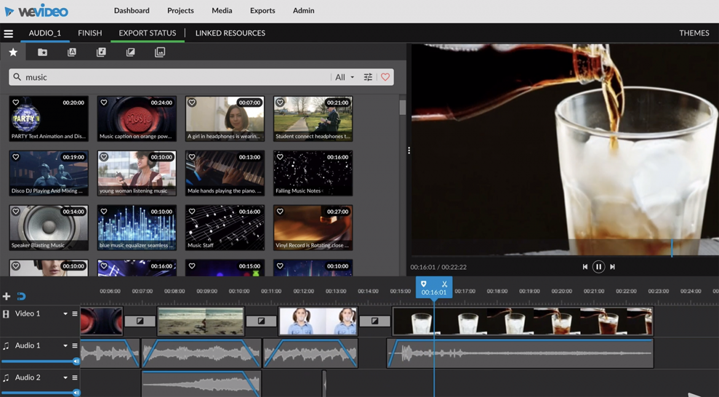The width and height of the screenshot is (719, 397).
Task: Open the Video stock media library
Action: click(130, 52)
